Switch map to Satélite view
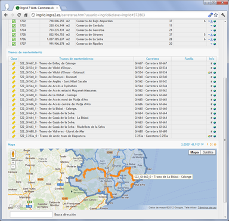The image size is (229, 221). (208, 152)
